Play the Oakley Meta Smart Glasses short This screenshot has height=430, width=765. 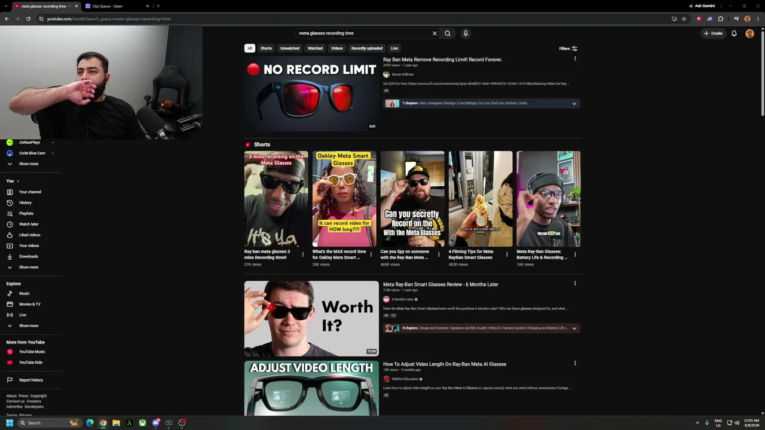click(344, 199)
